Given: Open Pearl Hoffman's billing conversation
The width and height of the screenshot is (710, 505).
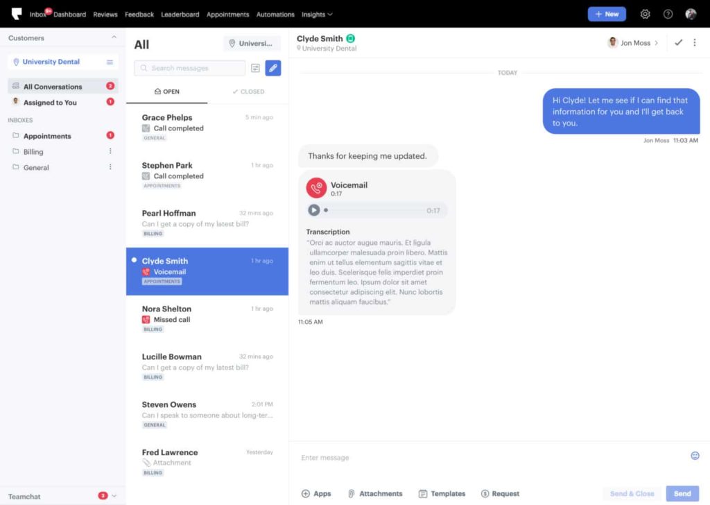Looking at the screenshot, I should (x=207, y=223).
